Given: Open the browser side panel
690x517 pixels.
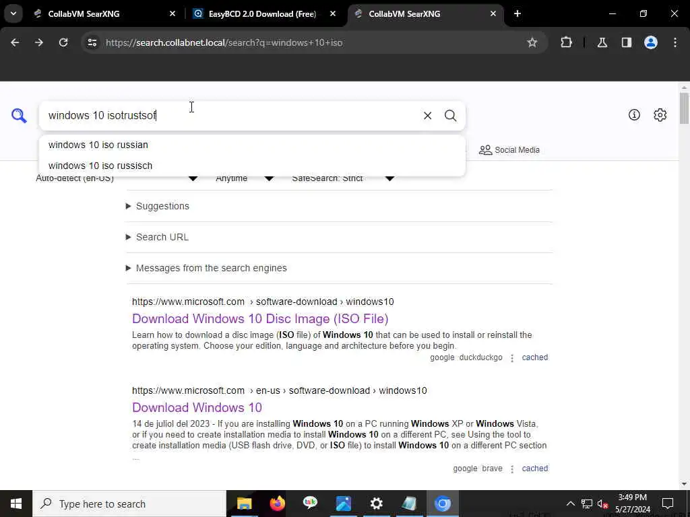Looking at the screenshot, I should (627, 42).
